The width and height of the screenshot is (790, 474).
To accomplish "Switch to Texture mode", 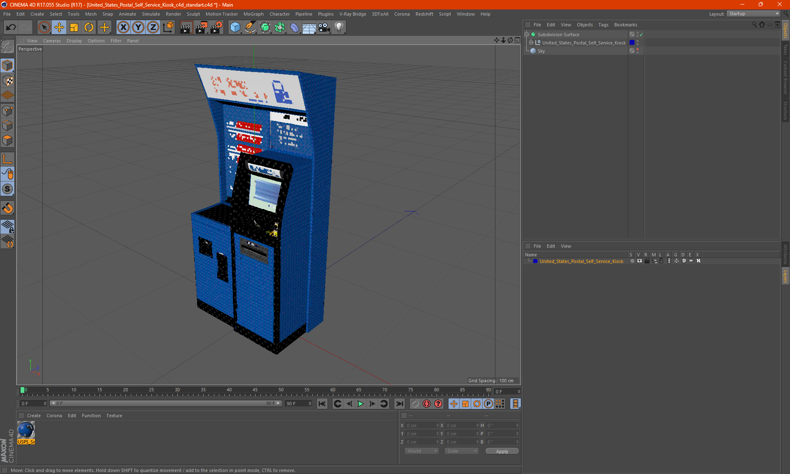I will click(x=7, y=80).
